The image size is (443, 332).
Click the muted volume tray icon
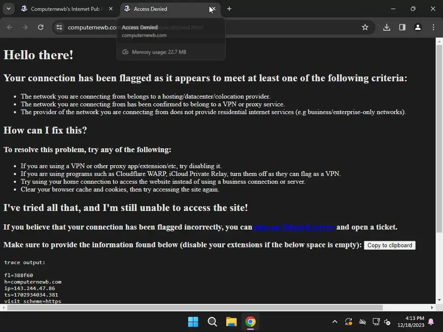coord(387,322)
